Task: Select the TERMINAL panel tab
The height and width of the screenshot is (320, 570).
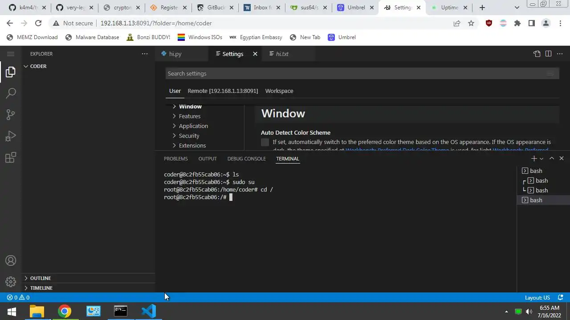Action: pos(288,159)
